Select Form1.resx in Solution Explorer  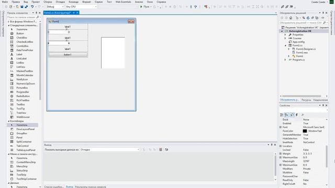[x=301, y=53]
